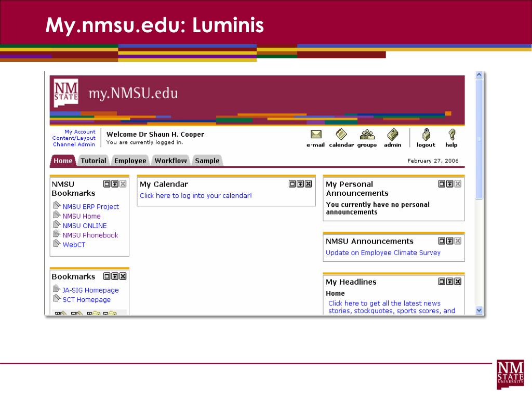Screen dimensions: 532x399
Task: Click the NMSU ONLINE bookmark page icon
Action: click(x=57, y=224)
